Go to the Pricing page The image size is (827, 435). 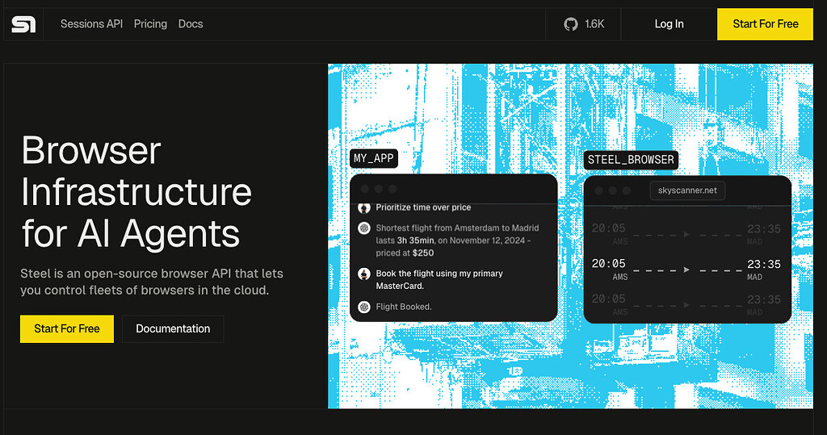tap(150, 24)
